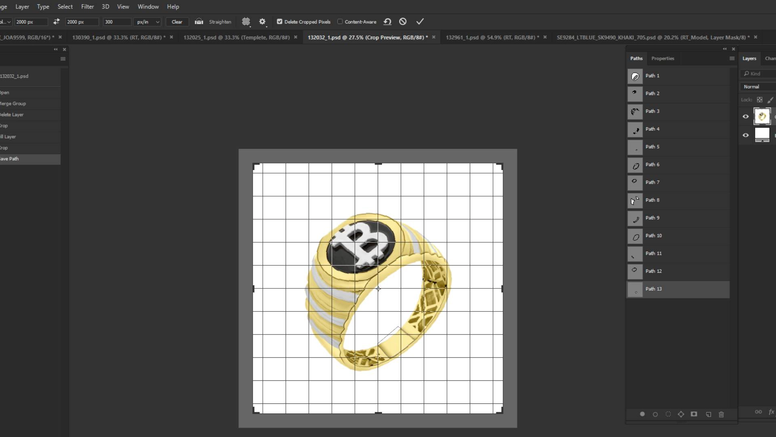
Task: Open the 3D menu
Action: pos(105,6)
